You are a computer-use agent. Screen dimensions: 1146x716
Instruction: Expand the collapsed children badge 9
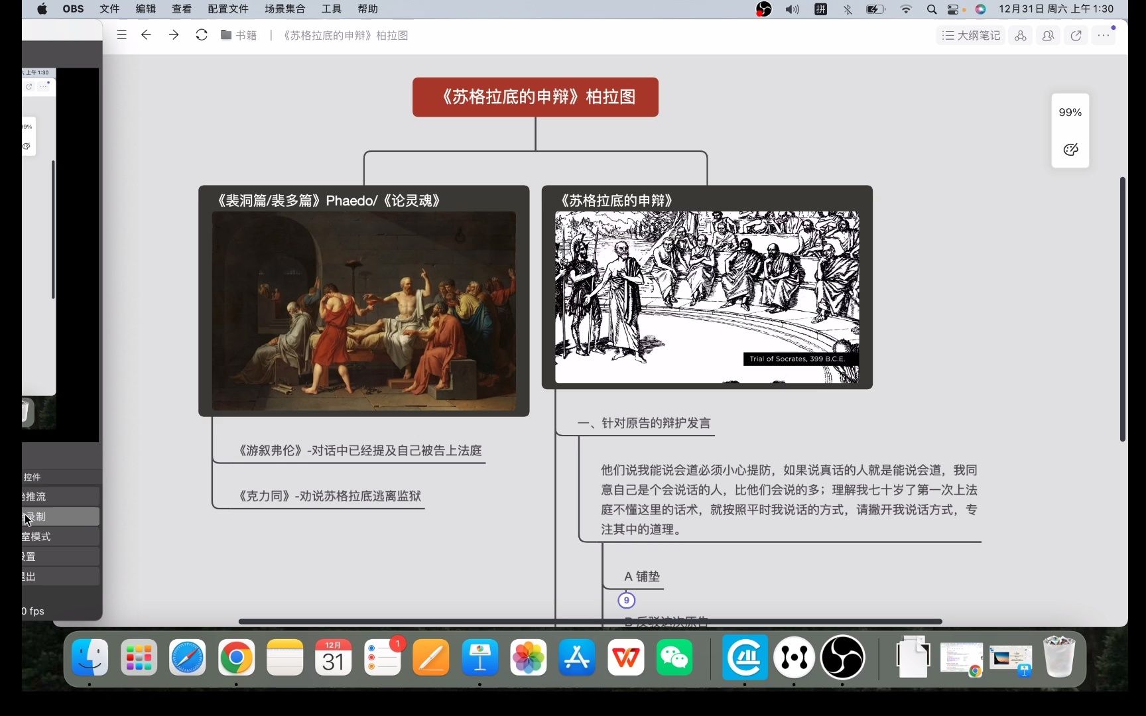point(626,601)
